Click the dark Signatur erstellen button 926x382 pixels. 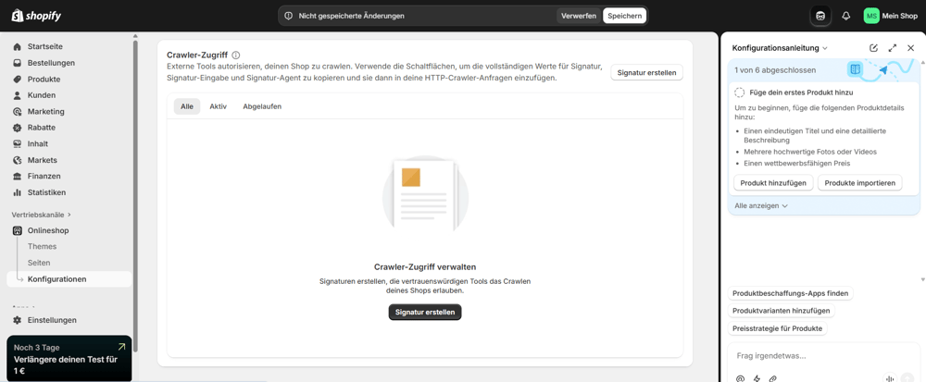click(x=425, y=313)
